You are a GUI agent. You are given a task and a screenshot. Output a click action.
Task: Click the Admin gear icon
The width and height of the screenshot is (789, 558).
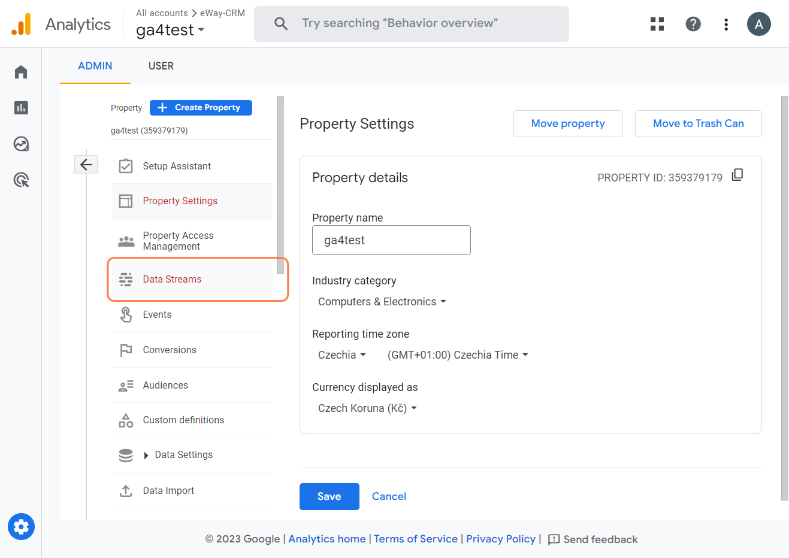pos(21,527)
